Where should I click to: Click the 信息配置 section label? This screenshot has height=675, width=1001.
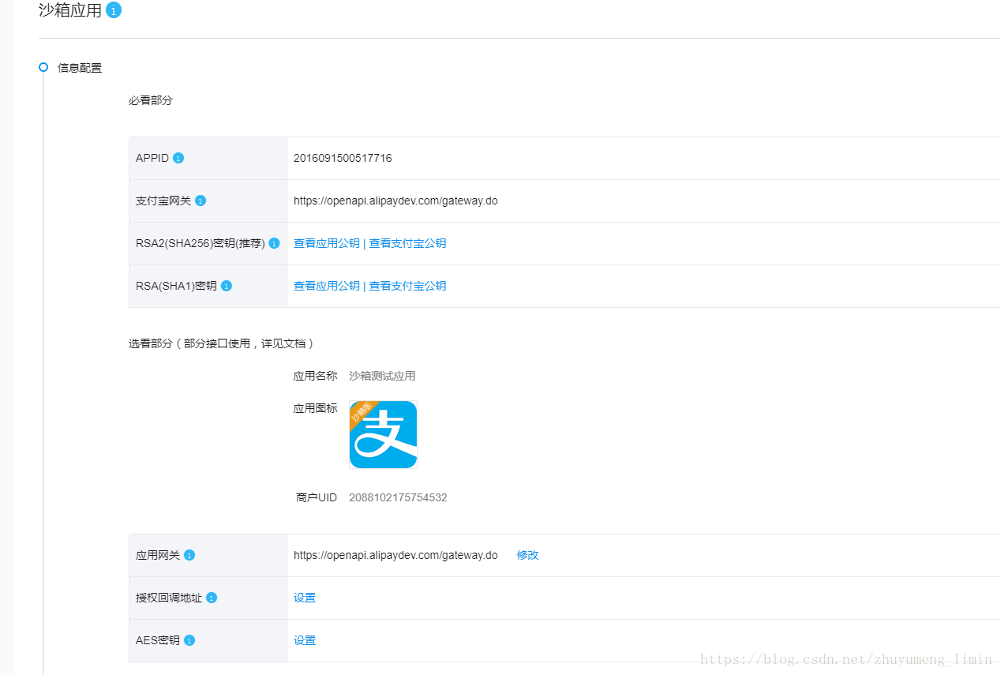pyautogui.click(x=80, y=68)
